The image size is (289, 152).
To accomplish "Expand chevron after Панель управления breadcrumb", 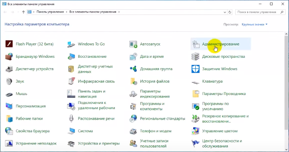I will pos(66,12).
